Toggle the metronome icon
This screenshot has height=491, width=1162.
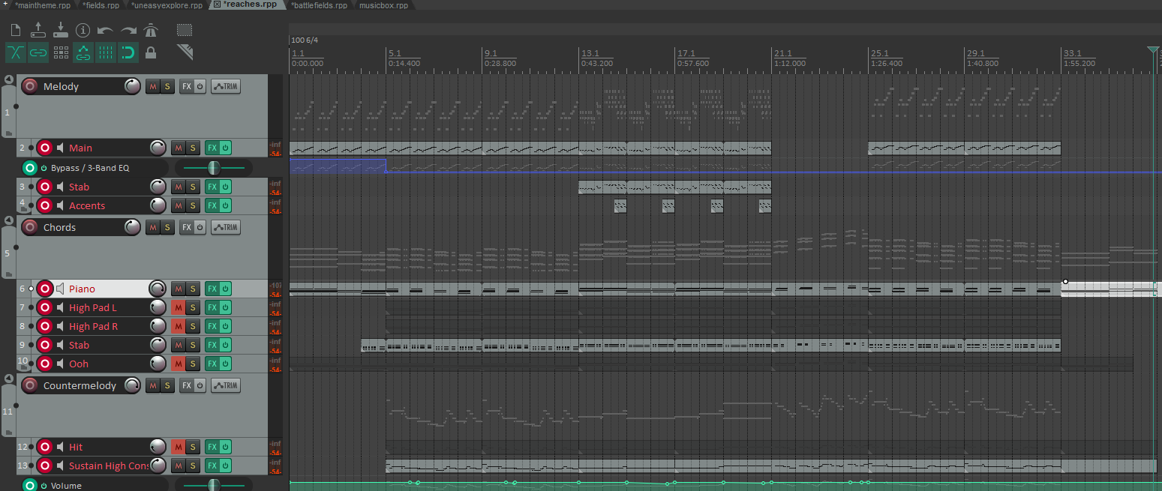click(152, 31)
